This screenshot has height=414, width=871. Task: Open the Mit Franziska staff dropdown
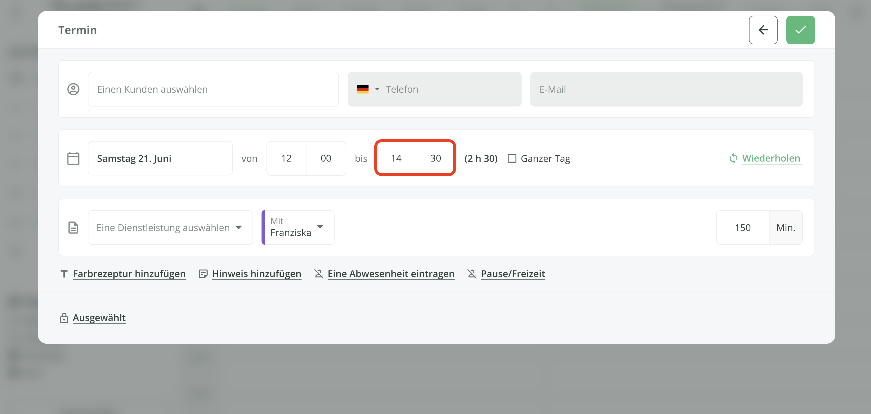(297, 228)
